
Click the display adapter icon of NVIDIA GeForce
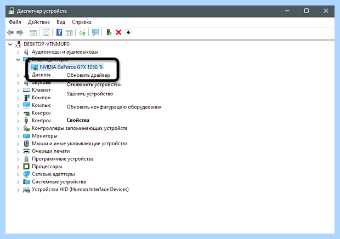[34, 67]
